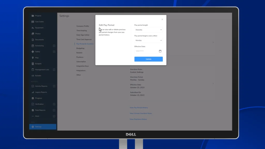The height and width of the screenshot is (149, 265).
Task: Open the Pay period length dropdown
Action: click(x=149, y=30)
